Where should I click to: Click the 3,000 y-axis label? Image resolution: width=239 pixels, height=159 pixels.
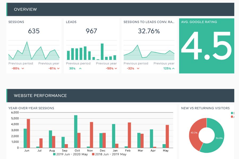(x=15, y=130)
